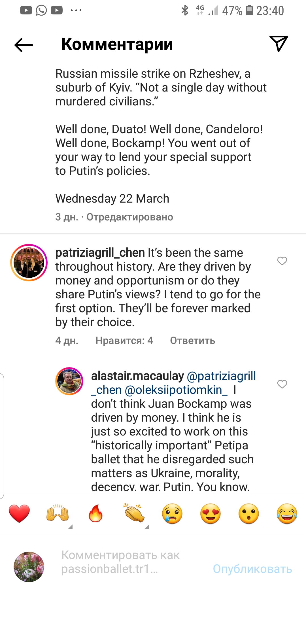
Task: Open skin tone options for clapping emoji
Action: (147, 527)
